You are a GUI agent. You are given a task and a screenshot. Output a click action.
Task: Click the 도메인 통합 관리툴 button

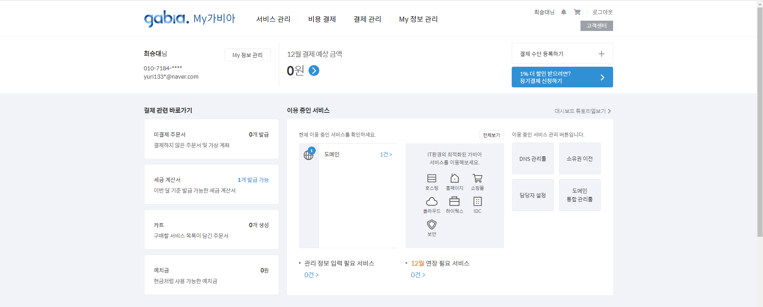tap(580, 195)
